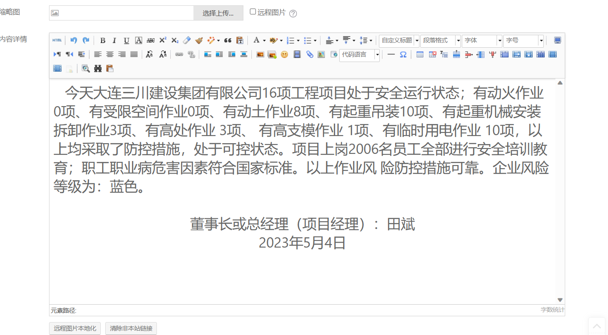Expand the unordered list style arrow

(x=315, y=41)
